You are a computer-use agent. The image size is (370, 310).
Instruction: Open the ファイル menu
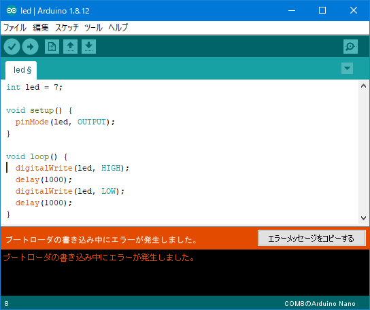[x=15, y=28]
